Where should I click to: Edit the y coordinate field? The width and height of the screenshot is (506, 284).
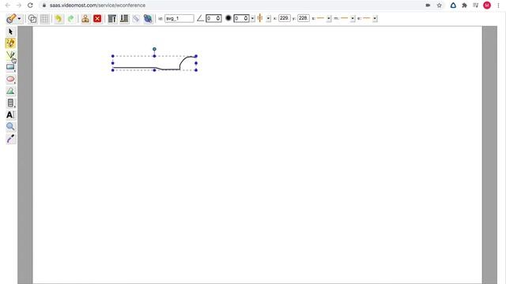point(304,18)
